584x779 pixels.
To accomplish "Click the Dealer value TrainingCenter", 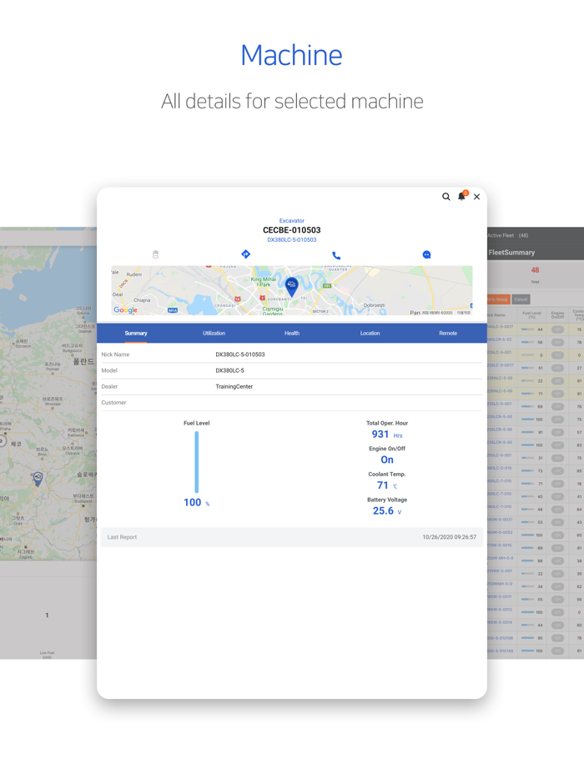I will [234, 386].
